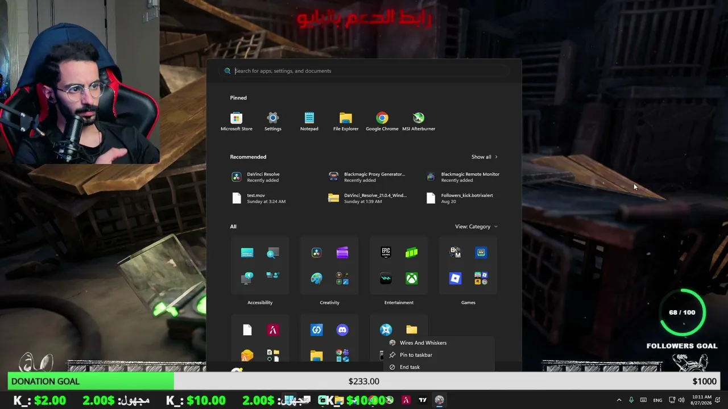Open the network icon in the system tray

pos(672,400)
